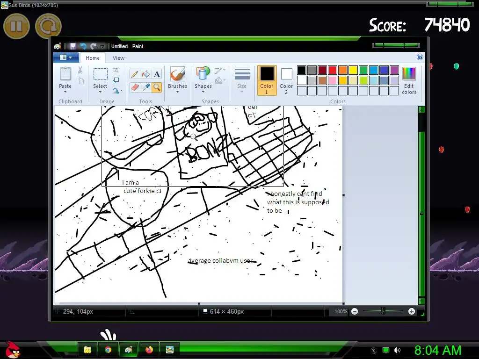This screenshot has height=359, width=479.
Task: Click the zoom in plus button
Action: (412, 311)
